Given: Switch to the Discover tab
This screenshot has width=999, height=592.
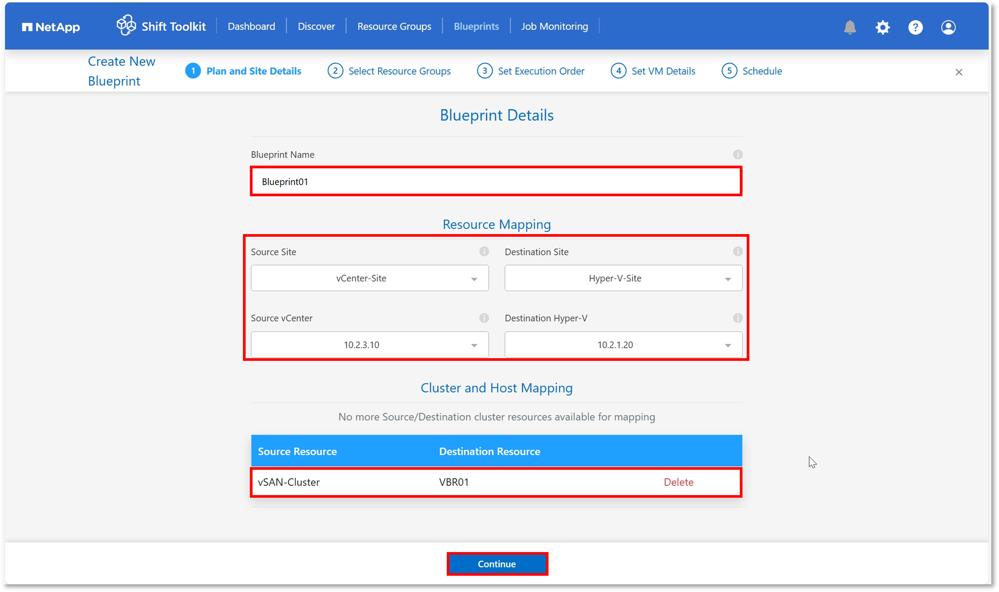Looking at the screenshot, I should [316, 26].
